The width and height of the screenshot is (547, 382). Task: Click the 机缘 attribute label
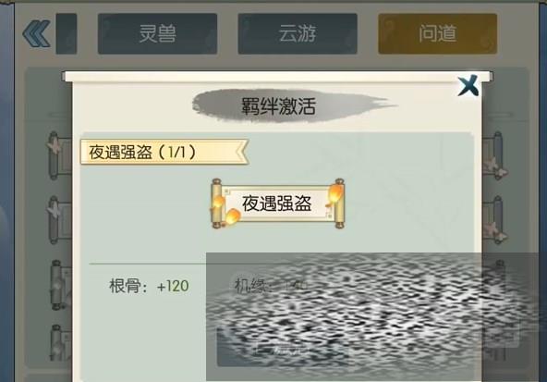pyautogui.click(x=252, y=285)
